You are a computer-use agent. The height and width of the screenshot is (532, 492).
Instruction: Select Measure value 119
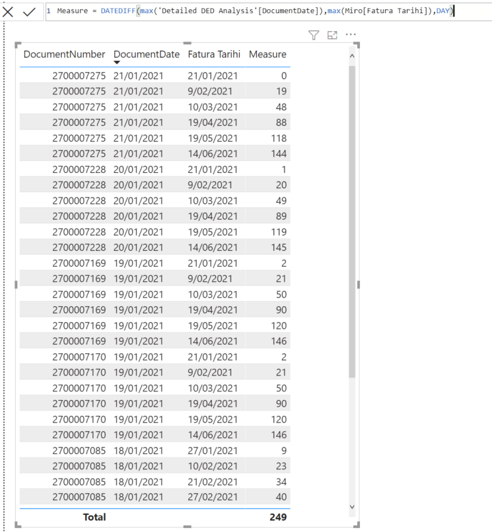click(x=279, y=232)
